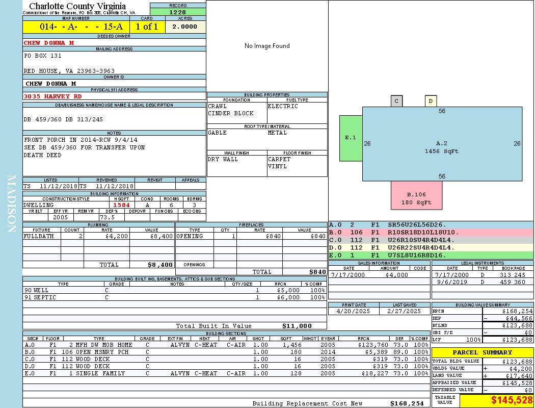Click sales amount $4,000

396,275
